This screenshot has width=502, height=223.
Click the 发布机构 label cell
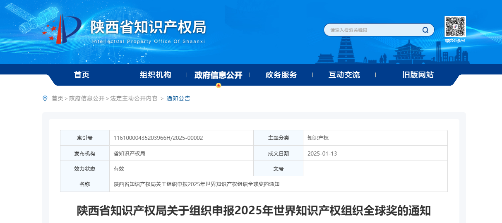coord(85,153)
